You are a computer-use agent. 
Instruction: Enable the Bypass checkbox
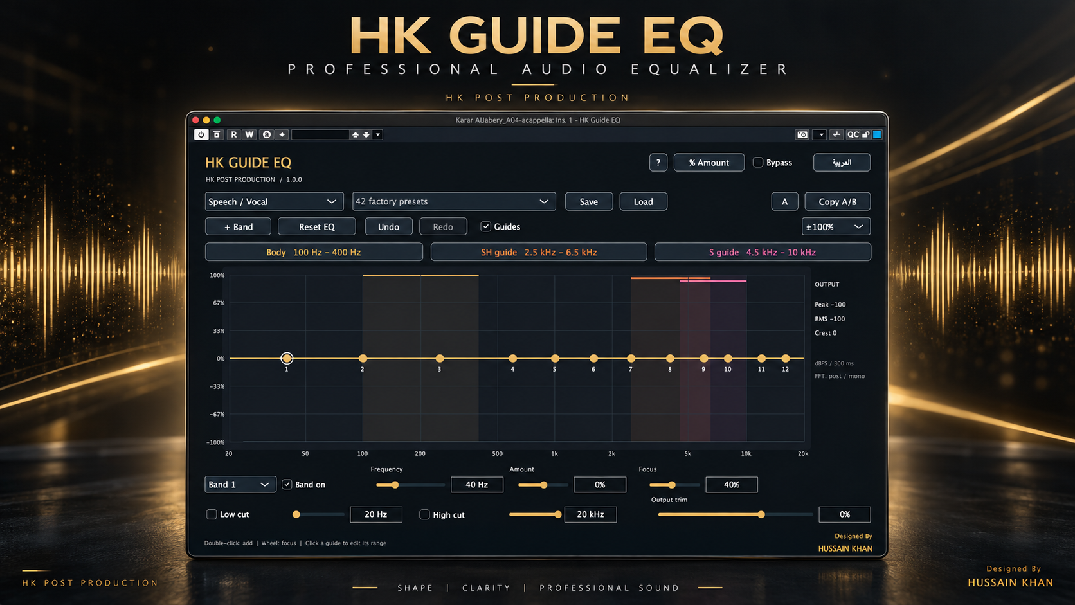(758, 163)
